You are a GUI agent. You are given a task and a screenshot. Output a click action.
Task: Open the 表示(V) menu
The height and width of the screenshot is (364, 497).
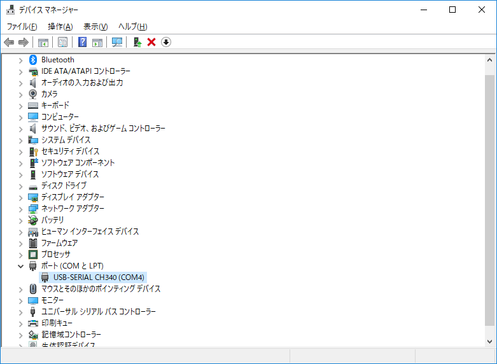[95, 27]
